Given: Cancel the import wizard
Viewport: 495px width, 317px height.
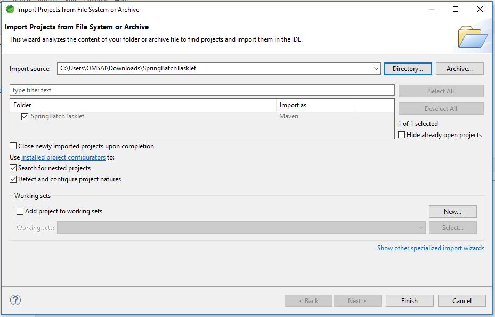Looking at the screenshot, I should click(x=461, y=300).
